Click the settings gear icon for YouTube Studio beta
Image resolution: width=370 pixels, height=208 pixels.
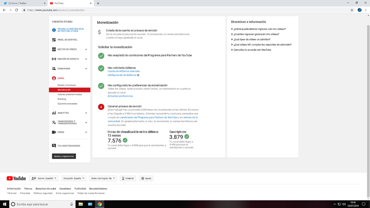tap(54, 30)
